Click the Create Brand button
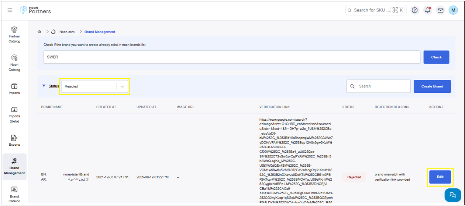Screen dimensions: 465x206 point(432,86)
